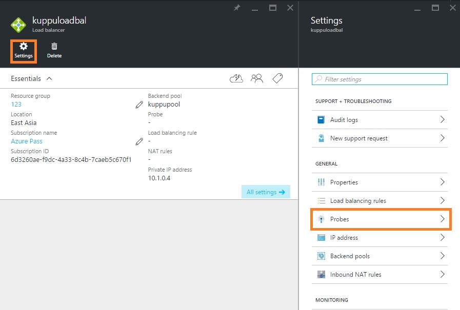This screenshot has height=310, width=460.
Task: Open the Azure Pass subscription link
Action: coord(27,141)
